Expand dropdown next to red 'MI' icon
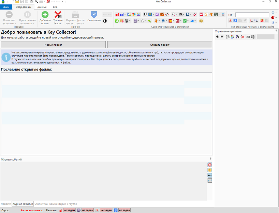Screen dimensions: 279x213 (181, 21)
